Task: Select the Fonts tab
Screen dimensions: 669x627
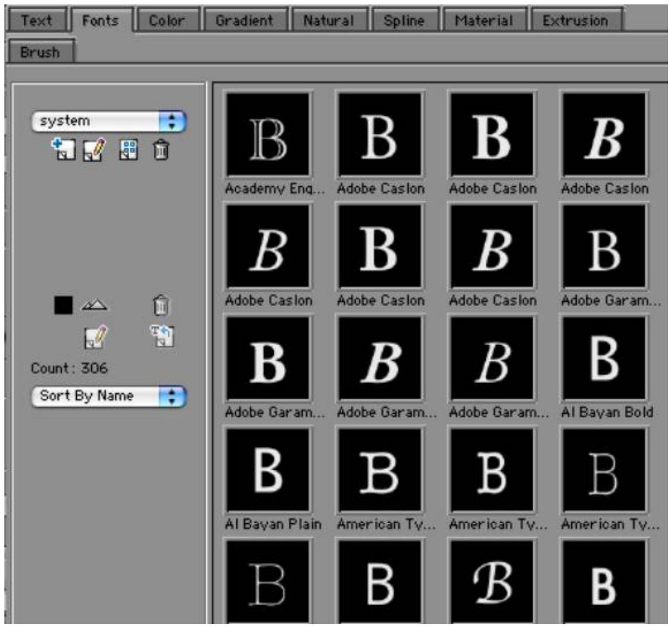Action: (100, 20)
